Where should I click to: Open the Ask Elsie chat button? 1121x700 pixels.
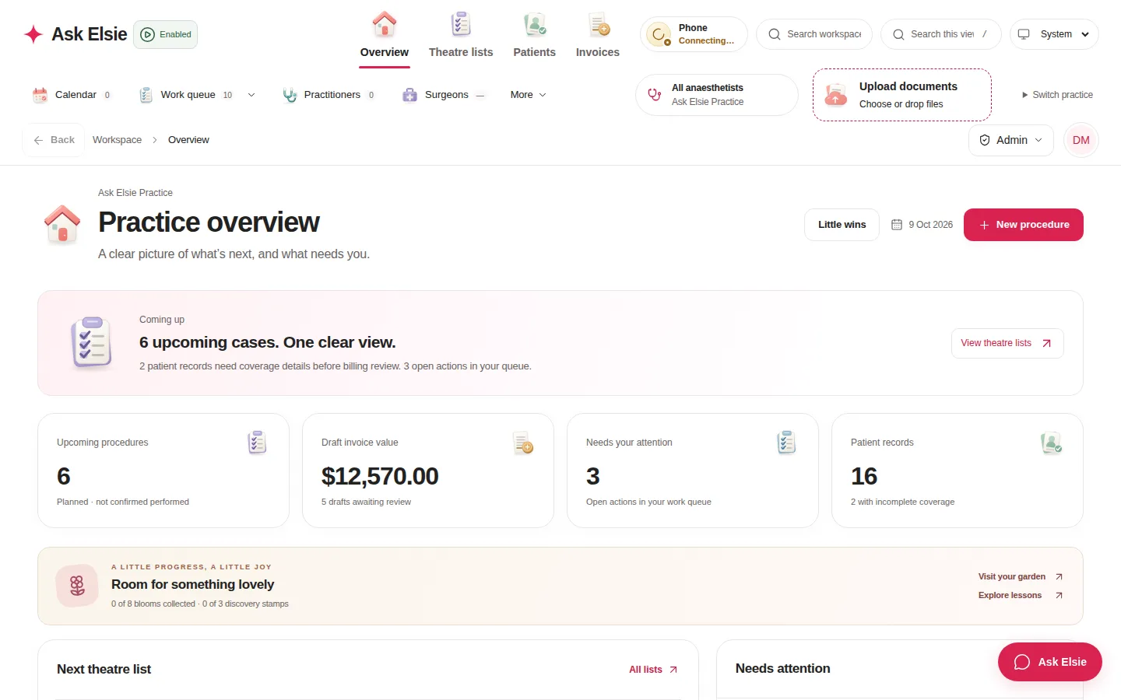[x=1050, y=662]
